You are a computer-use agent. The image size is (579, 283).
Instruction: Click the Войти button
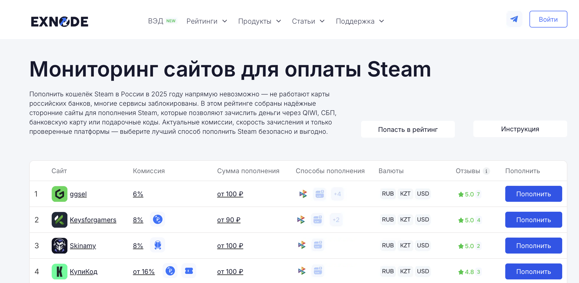pos(548,19)
